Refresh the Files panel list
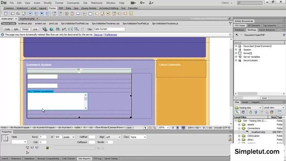This screenshot has width=286, height=161. [243, 112]
